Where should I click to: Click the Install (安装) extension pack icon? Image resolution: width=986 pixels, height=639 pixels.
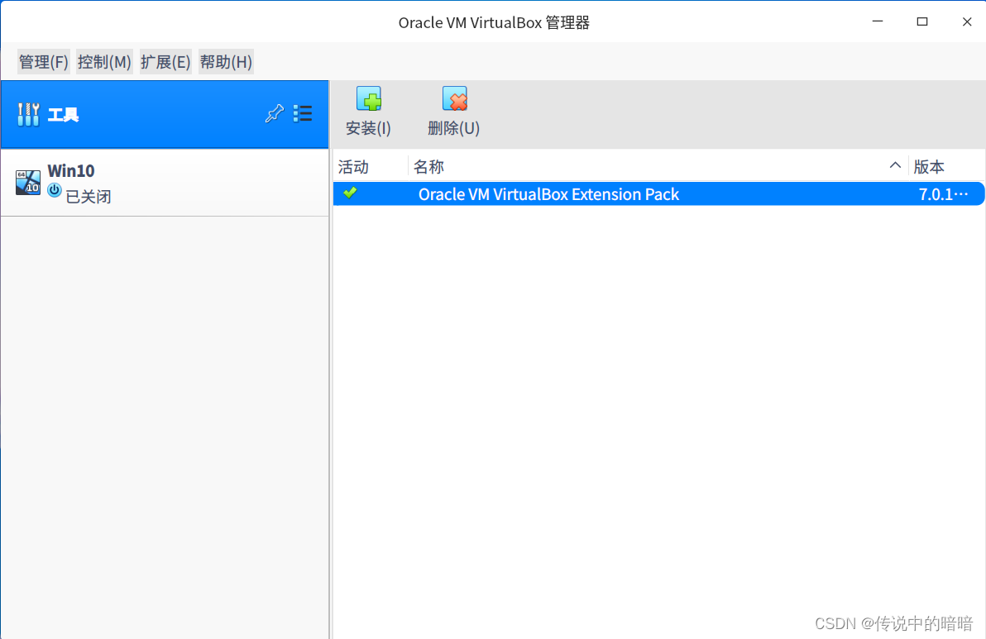pyautogui.click(x=368, y=98)
